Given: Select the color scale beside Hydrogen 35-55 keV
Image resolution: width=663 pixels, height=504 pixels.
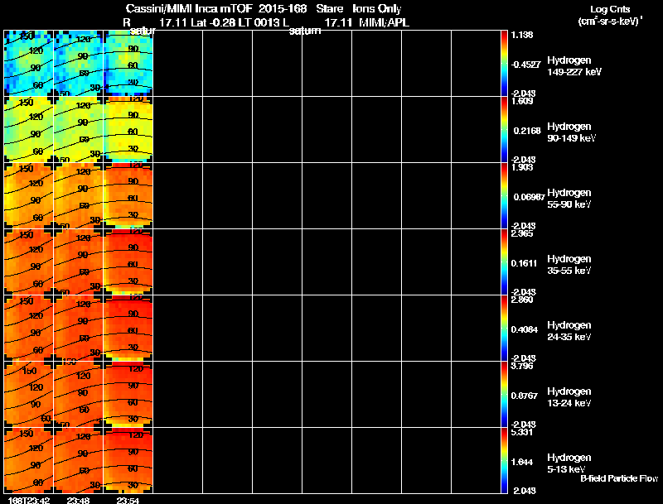Looking at the screenshot, I should (506, 262).
